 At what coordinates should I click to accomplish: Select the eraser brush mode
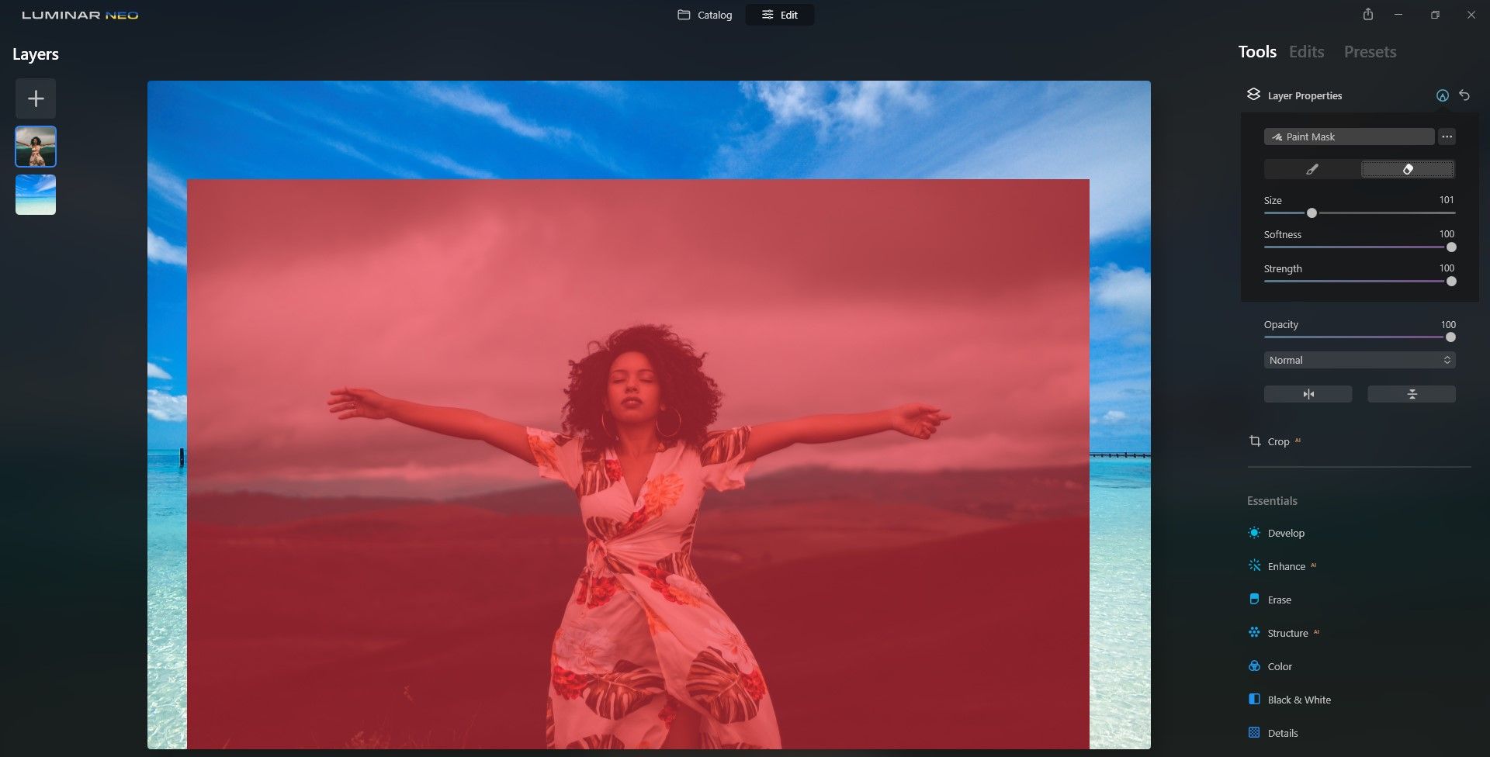[x=1408, y=169]
